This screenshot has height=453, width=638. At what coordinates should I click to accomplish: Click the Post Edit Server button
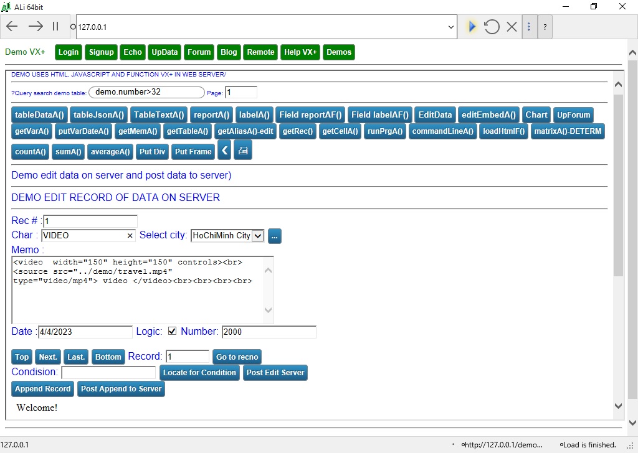pos(275,373)
